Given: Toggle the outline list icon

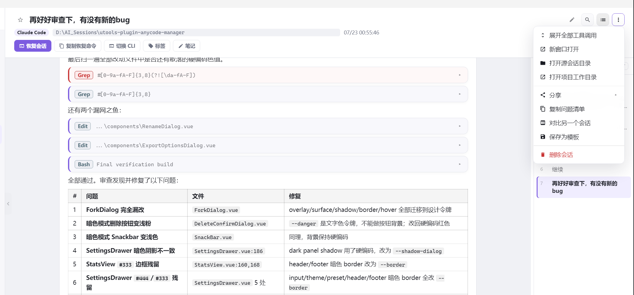Looking at the screenshot, I should pos(603,20).
